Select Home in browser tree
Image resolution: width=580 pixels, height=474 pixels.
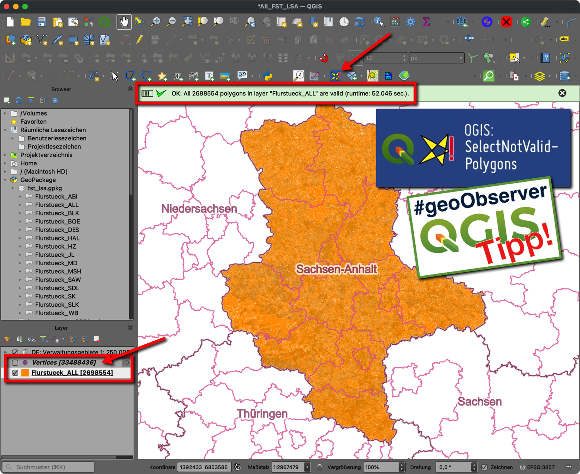click(x=29, y=163)
